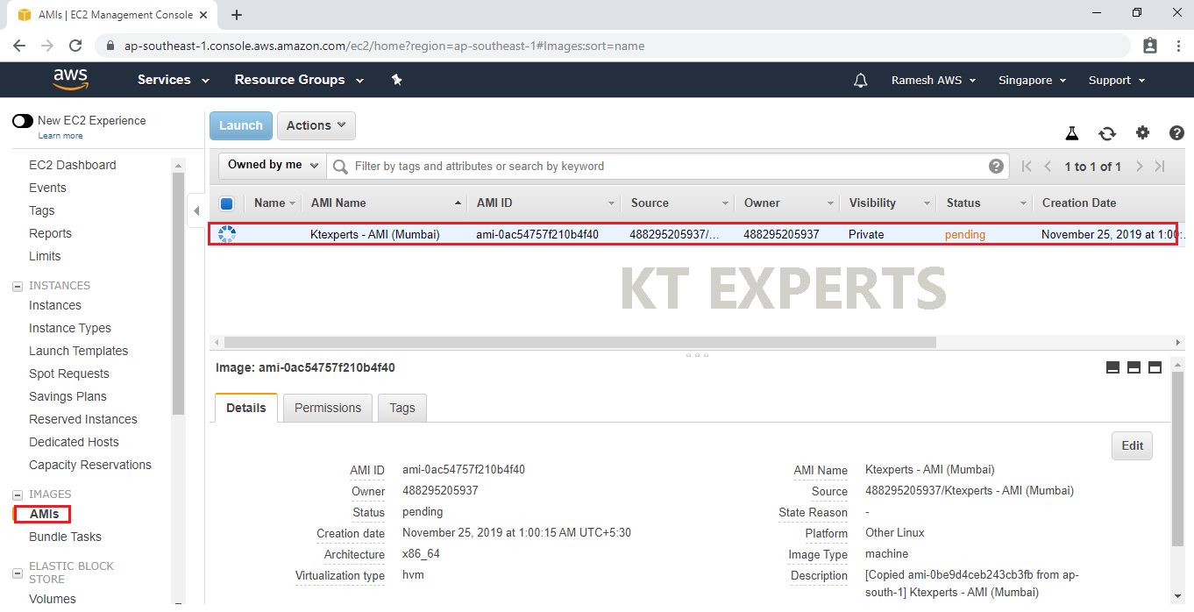The image size is (1194, 612).
Task: Click the horizontal table scrollbar
Action: (579, 343)
